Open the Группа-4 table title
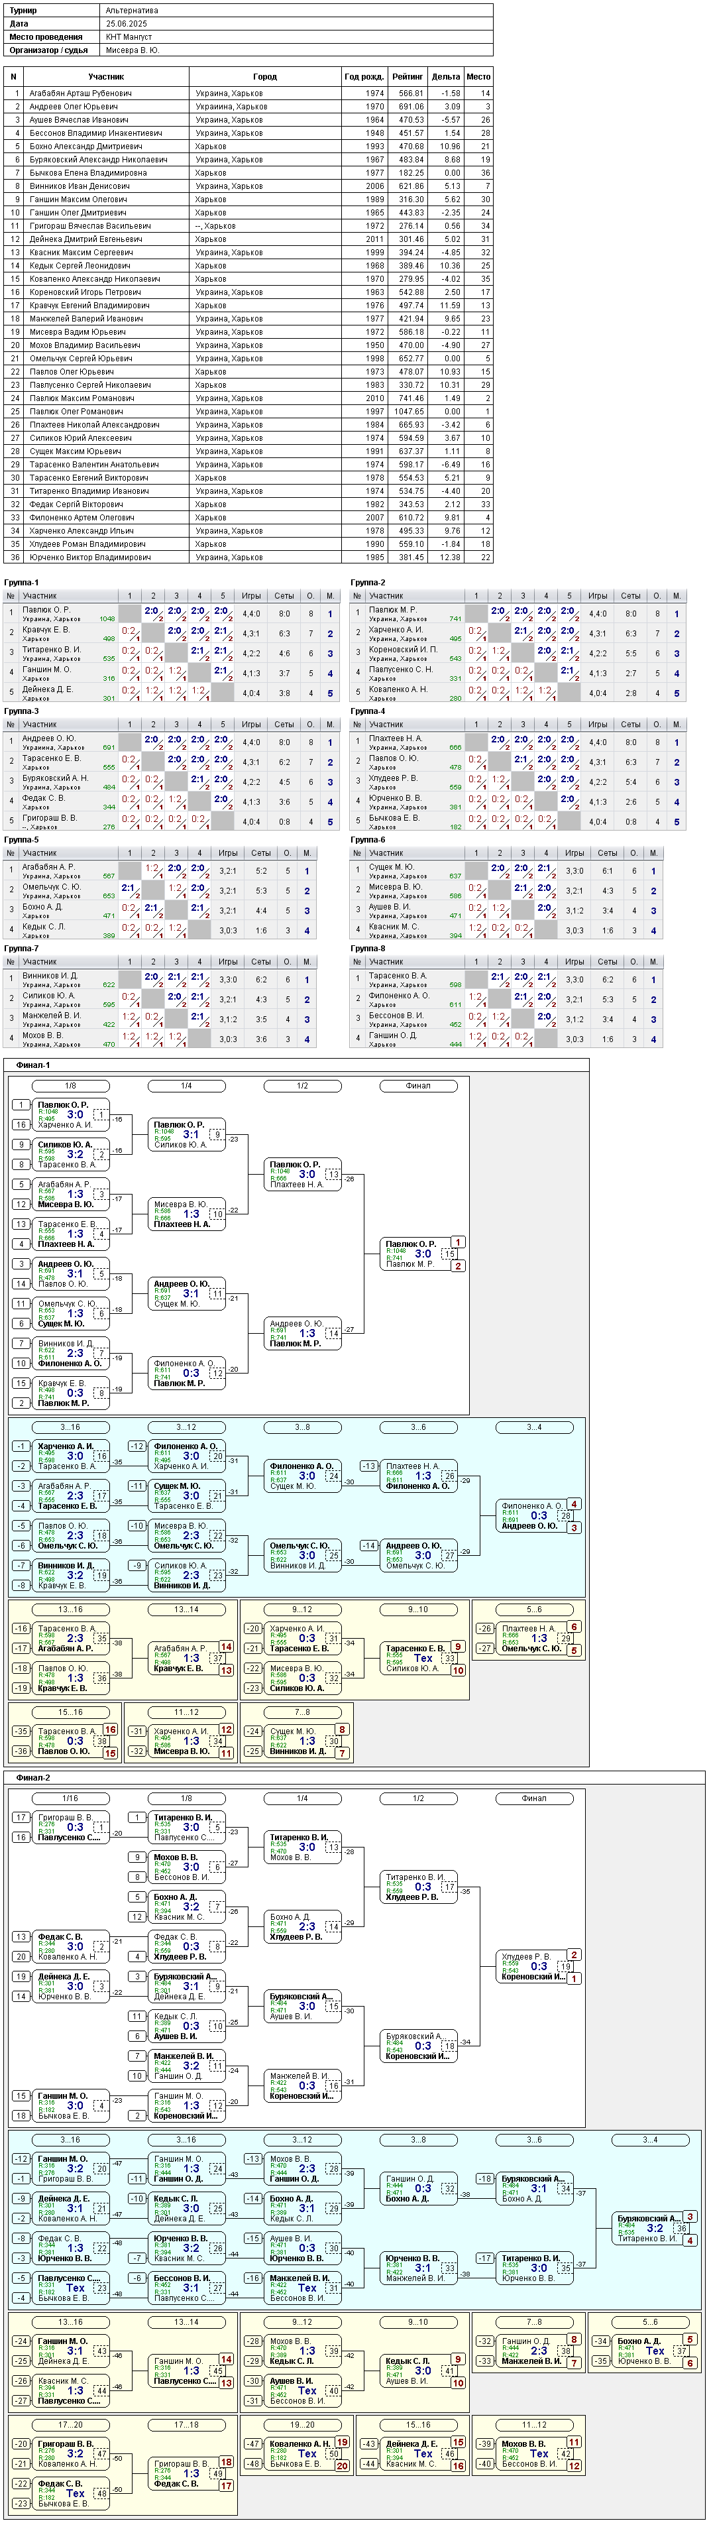 368,711
